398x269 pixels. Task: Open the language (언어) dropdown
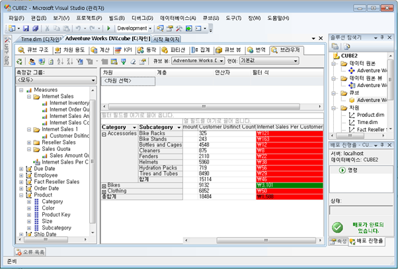(x=296, y=61)
